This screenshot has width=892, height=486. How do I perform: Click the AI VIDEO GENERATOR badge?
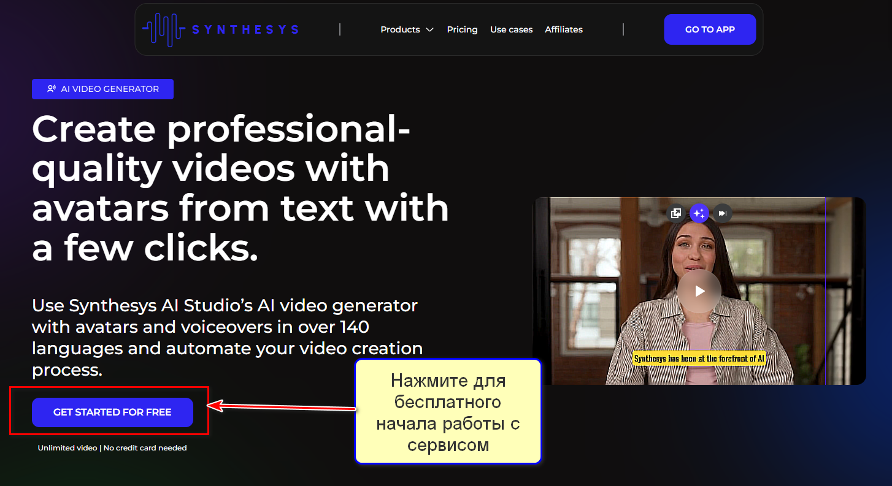(x=102, y=89)
